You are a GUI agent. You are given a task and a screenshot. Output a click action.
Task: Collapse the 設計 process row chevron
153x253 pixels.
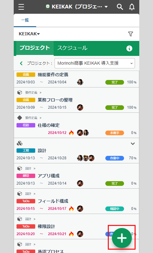click(133, 143)
